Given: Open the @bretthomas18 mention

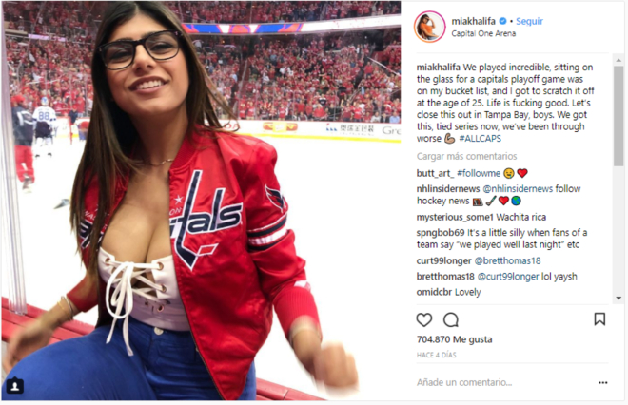Looking at the screenshot, I should click(x=507, y=260).
